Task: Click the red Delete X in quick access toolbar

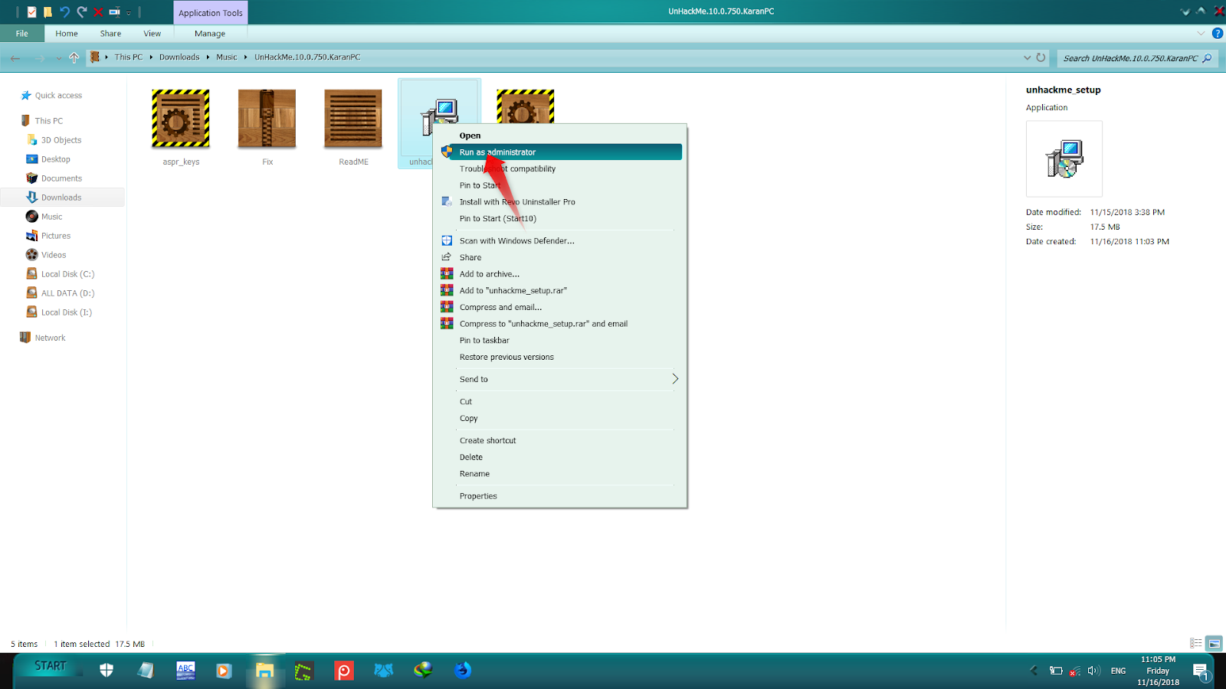Action: 98,11
